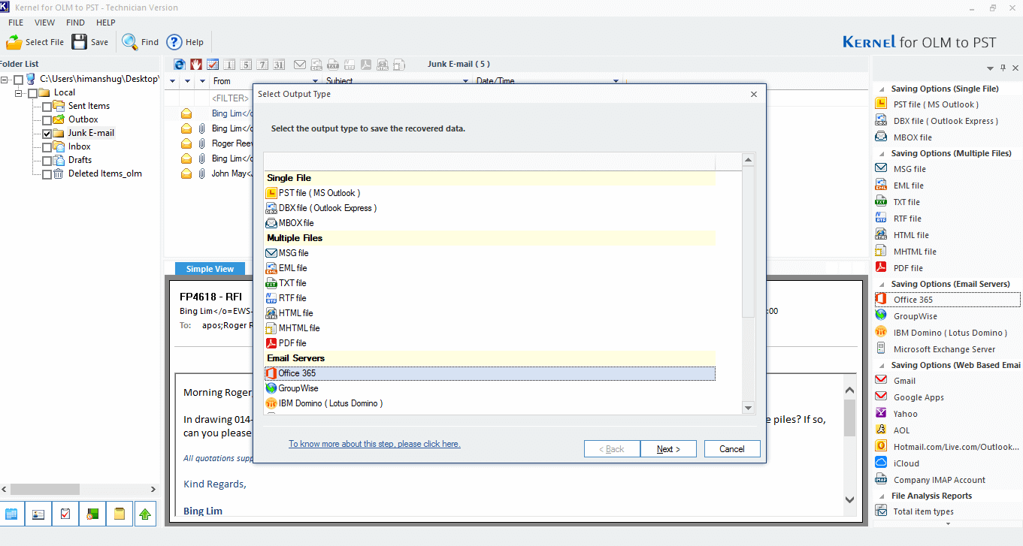Click the dialog list vertical scrollbar thumb

click(748, 240)
